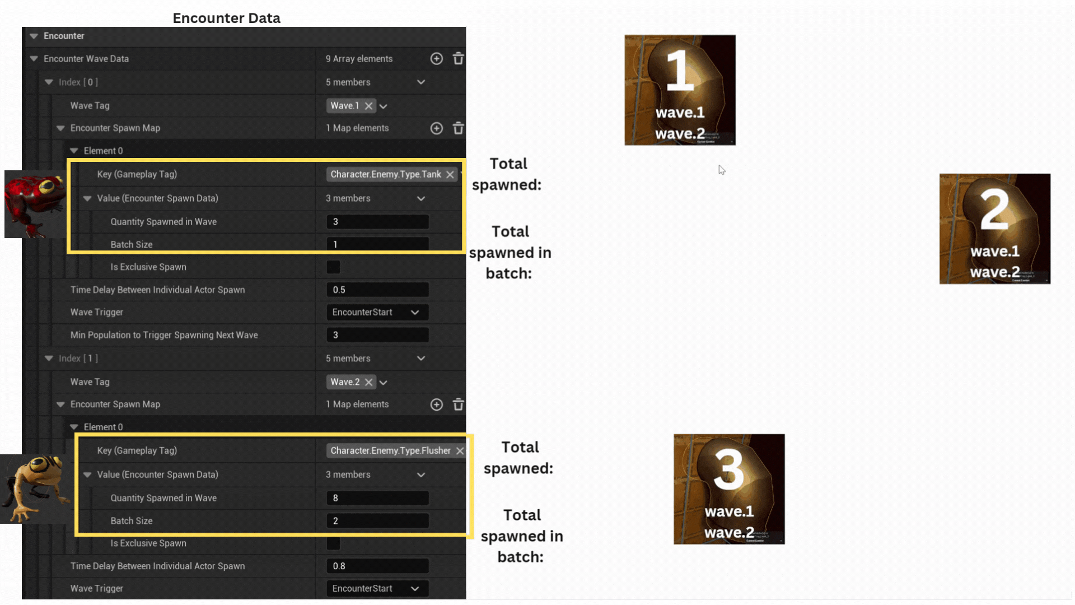Clear the Character.Enemy.Type.Flusher tag
Image resolution: width=1075 pixels, height=605 pixels.
point(460,451)
